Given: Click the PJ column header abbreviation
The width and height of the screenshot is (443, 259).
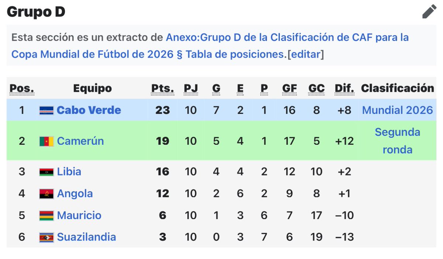Looking at the screenshot, I should click(x=191, y=89).
